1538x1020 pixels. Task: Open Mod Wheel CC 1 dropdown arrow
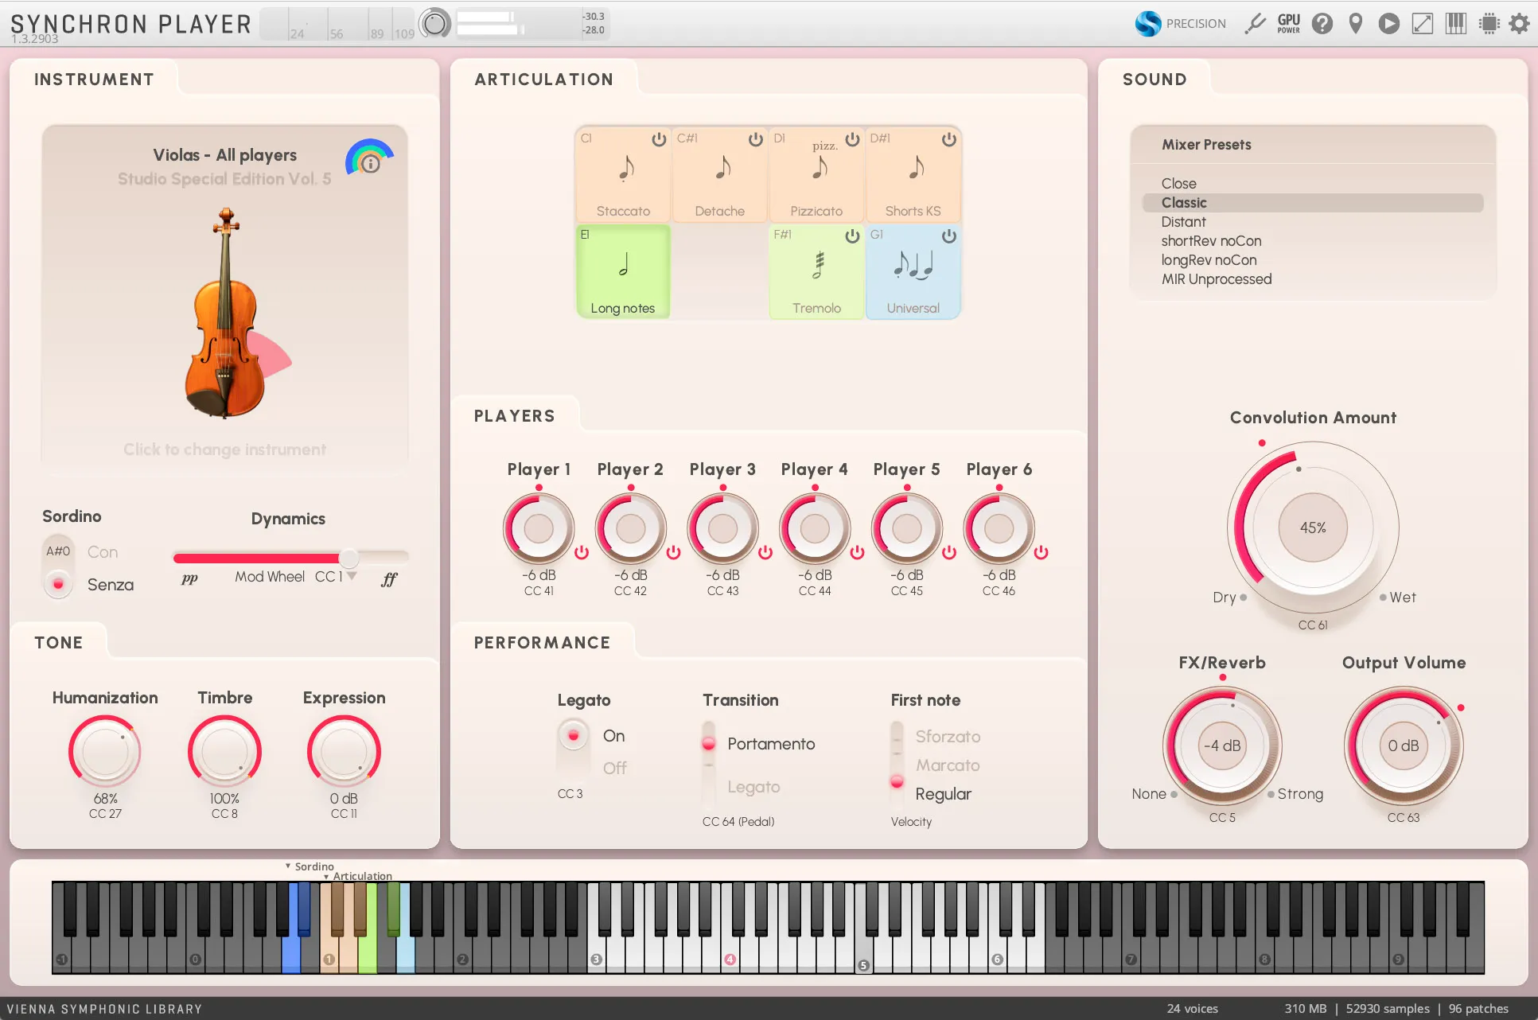click(352, 576)
